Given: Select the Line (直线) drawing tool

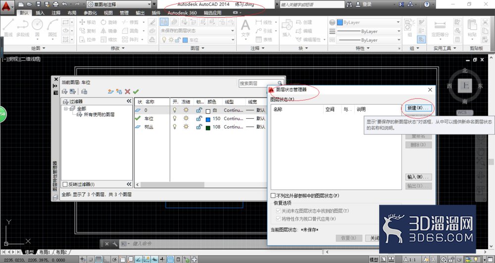Looking at the screenshot, I should click(8, 27).
